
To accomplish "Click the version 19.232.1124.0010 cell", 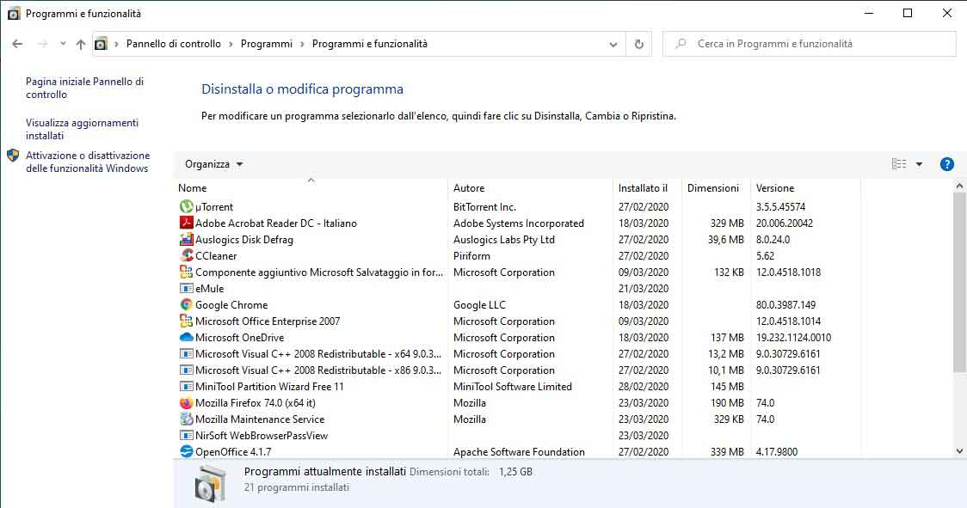I will pyautogui.click(x=794, y=337).
